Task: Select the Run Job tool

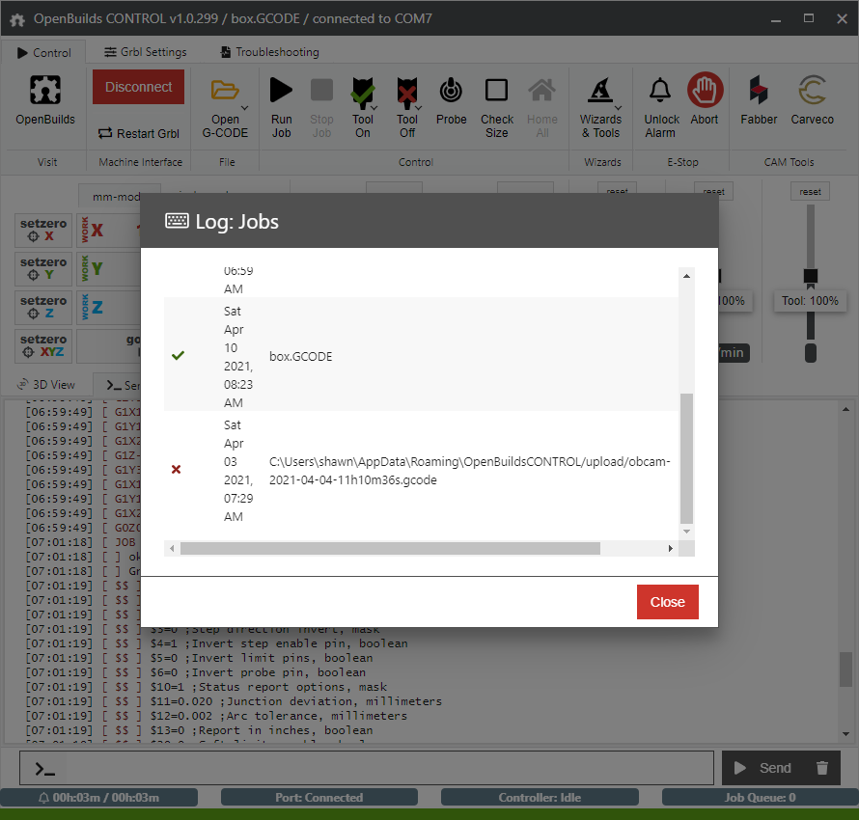Action: [281, 101]
